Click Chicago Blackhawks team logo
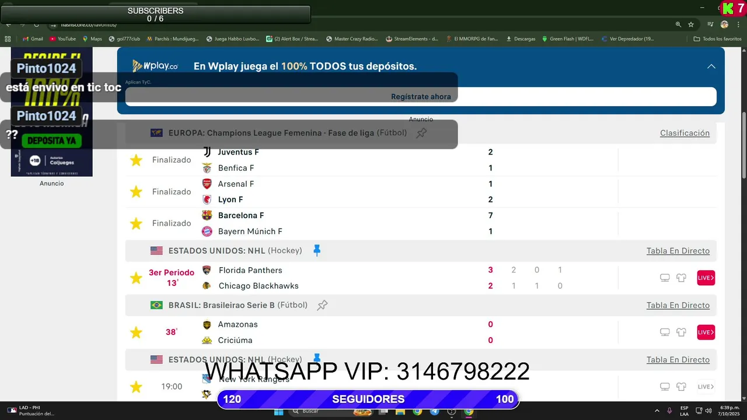 click(x=207, y=286)
